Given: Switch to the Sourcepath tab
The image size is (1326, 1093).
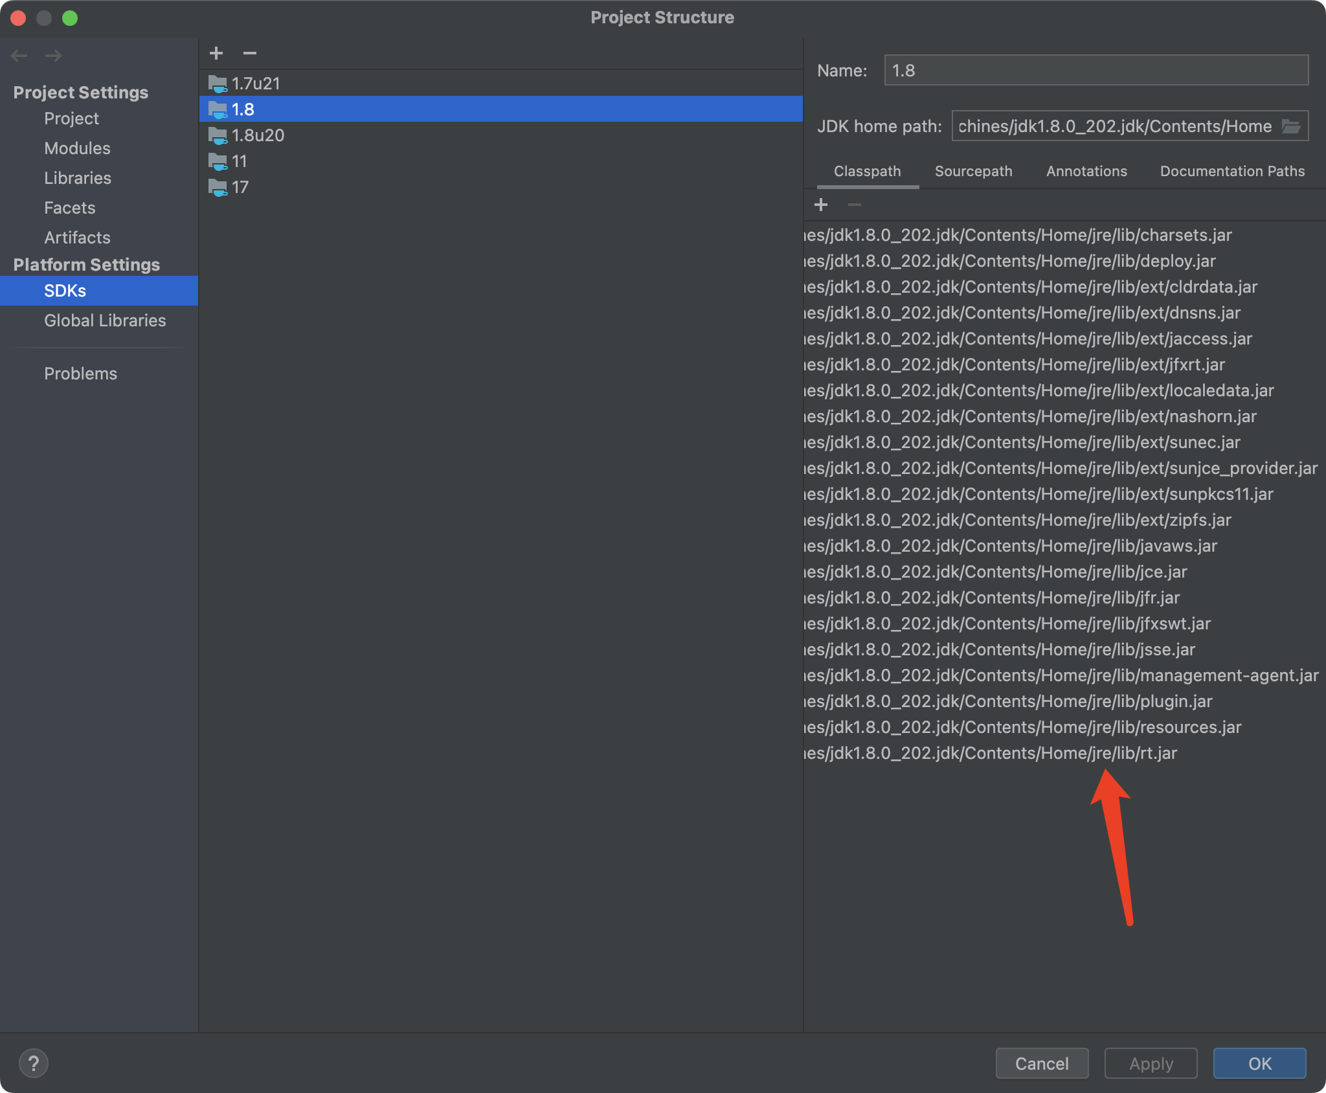Looking at the screenshot, I should 973,171.
